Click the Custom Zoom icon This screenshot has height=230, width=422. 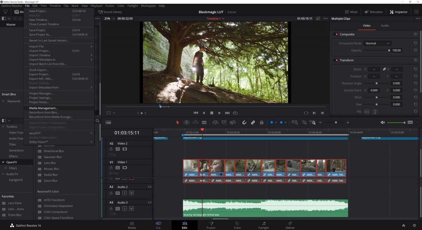pos(312,123)
